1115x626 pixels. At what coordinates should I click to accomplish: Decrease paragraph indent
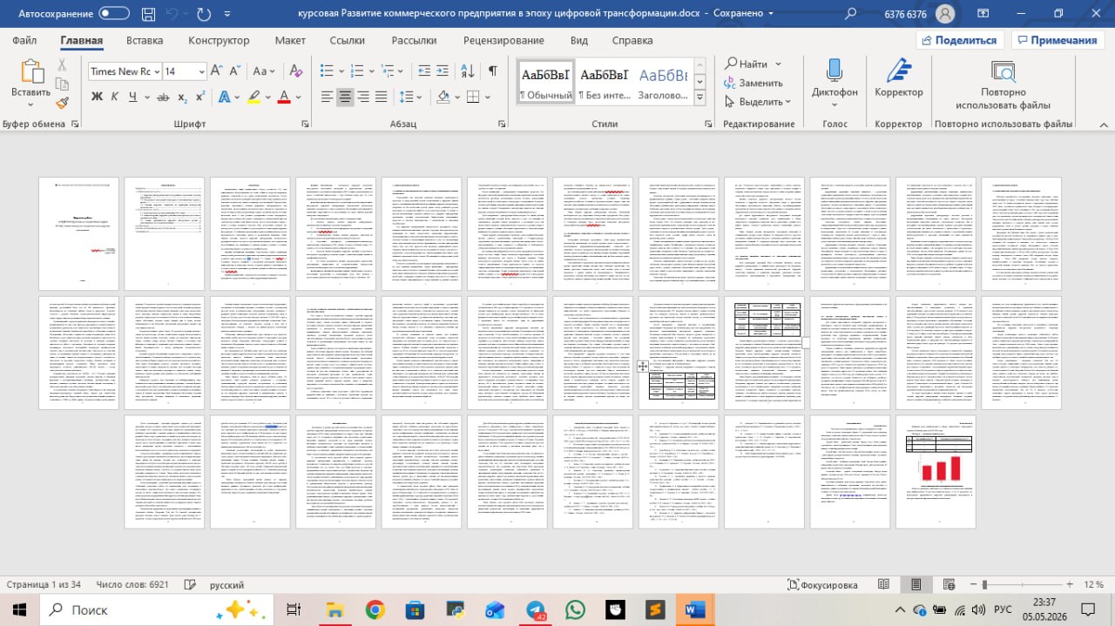(424, 71)
